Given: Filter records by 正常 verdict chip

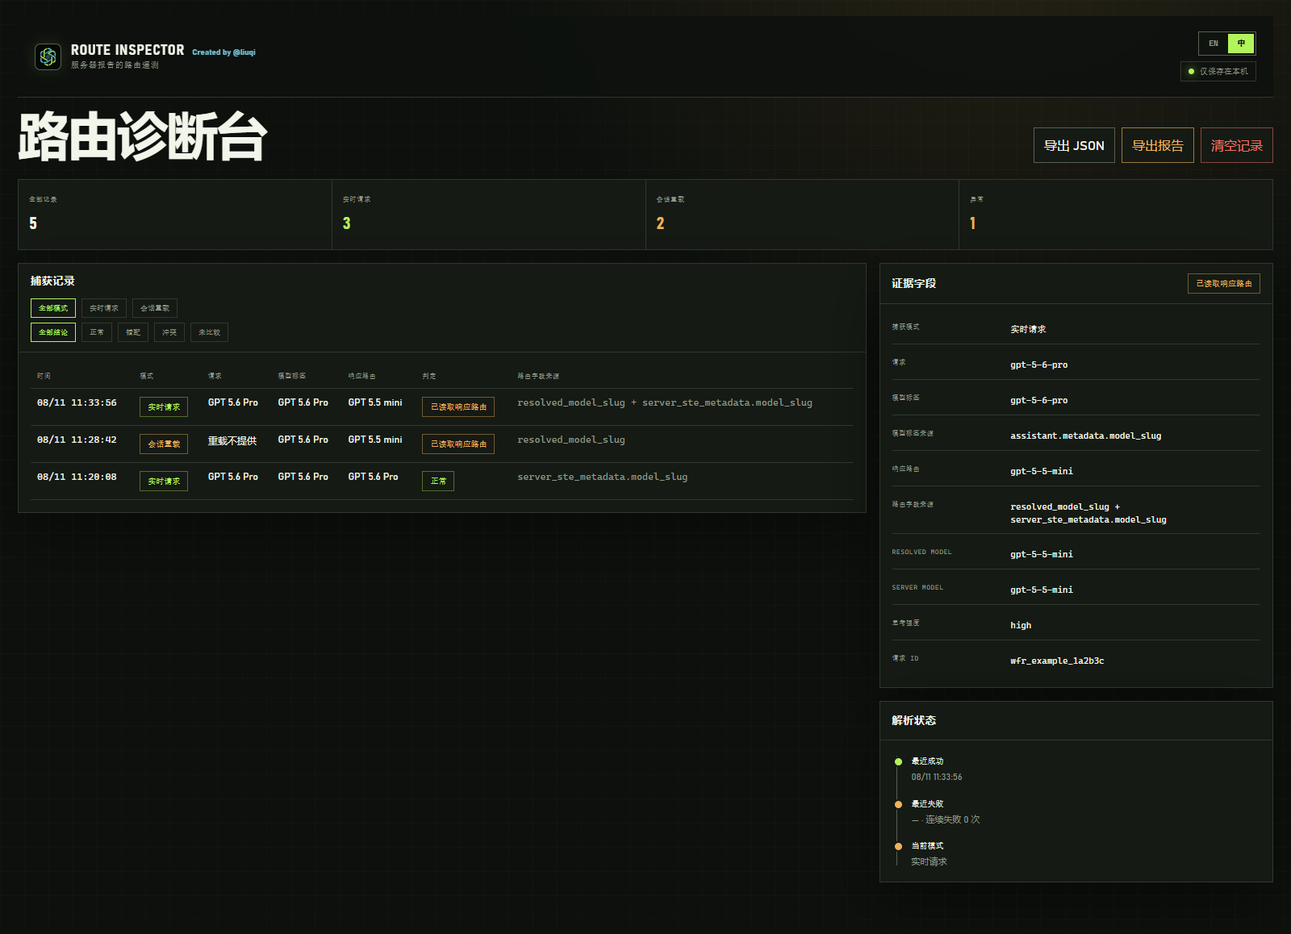Looking at the screenshot, I should [97, 332].
